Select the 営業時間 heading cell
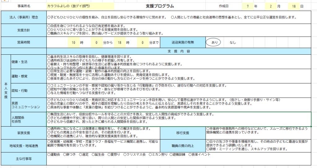 24,42
